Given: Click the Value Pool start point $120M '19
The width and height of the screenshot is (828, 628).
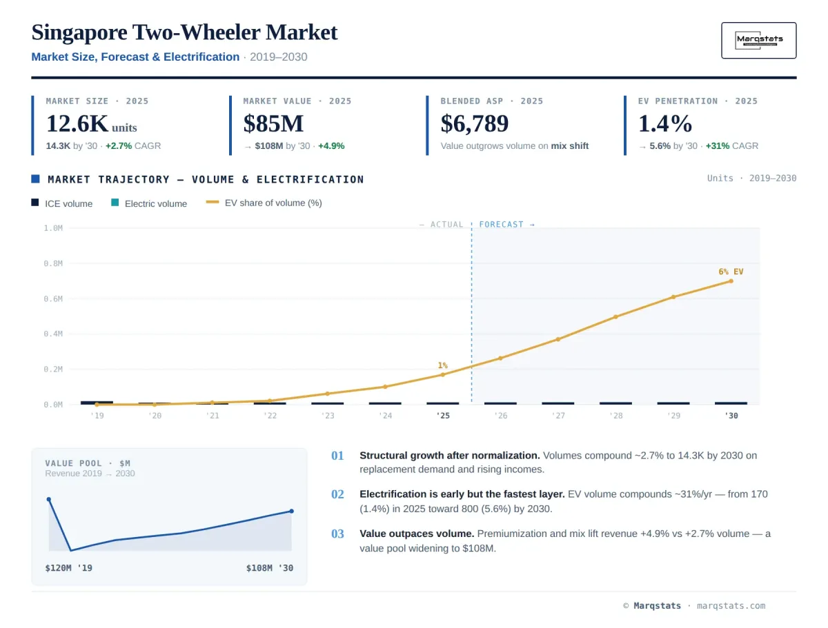Looking at the screenshot, I should coord(48,499).
